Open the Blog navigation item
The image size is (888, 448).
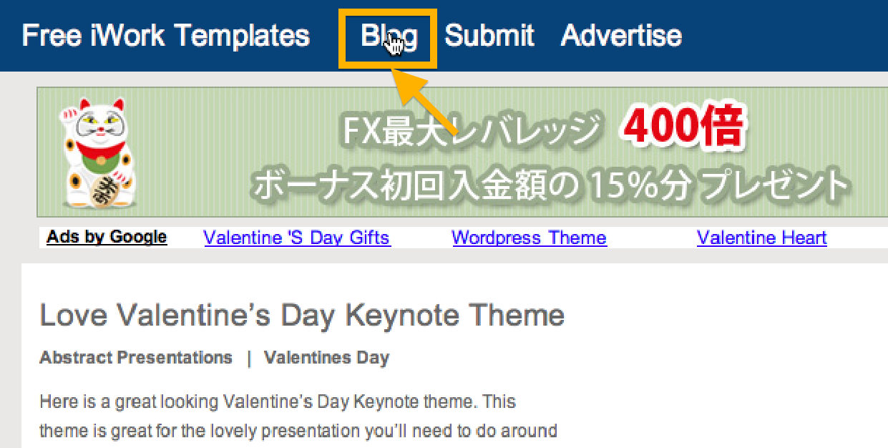click(389, 36)
